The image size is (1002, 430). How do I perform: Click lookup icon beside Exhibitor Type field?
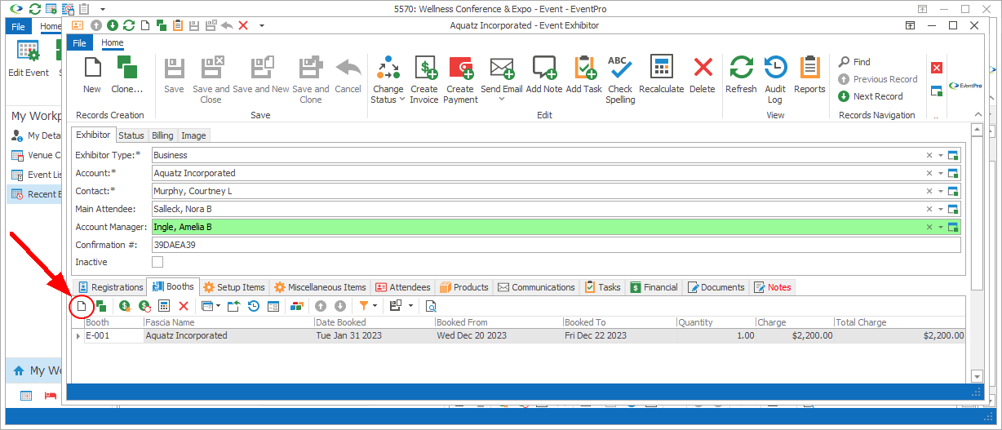(x=953, y=155)
